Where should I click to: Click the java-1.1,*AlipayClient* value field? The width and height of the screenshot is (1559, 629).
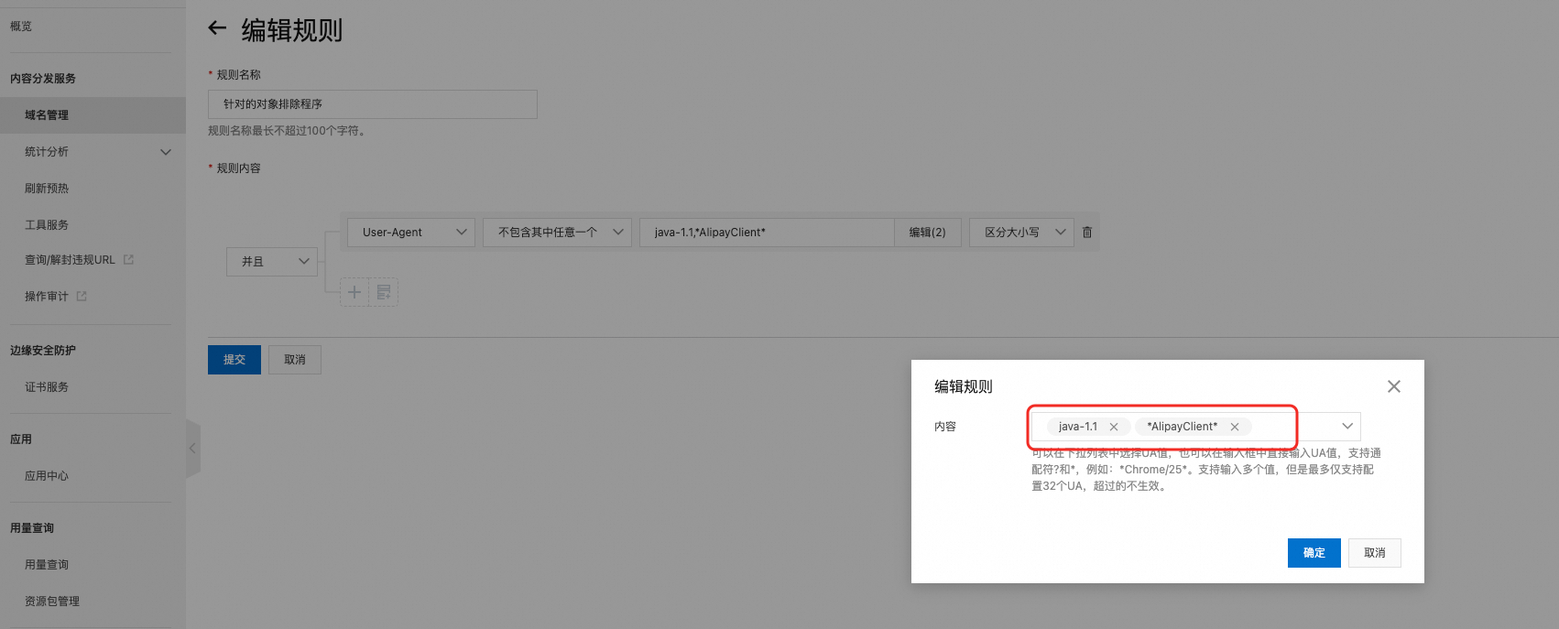tap(767, 233)
